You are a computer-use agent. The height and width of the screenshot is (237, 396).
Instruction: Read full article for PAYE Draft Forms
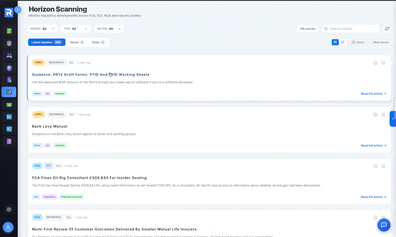coord(374,94)
